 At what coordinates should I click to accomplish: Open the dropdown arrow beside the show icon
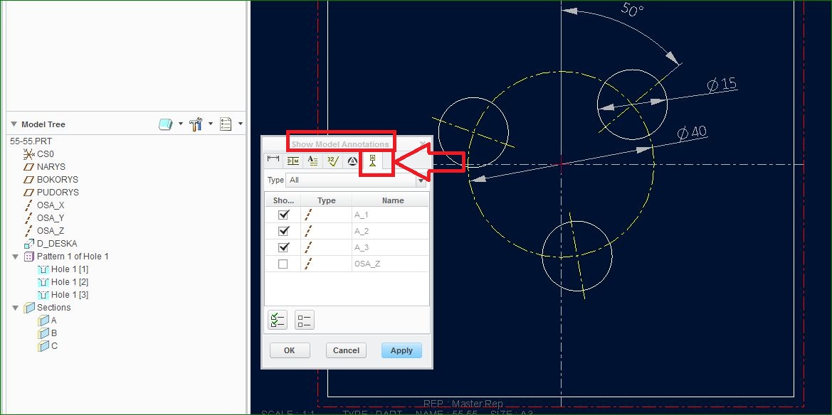[180, 124]
